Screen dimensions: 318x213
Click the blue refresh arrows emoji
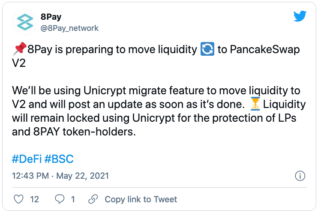[207, 49]
